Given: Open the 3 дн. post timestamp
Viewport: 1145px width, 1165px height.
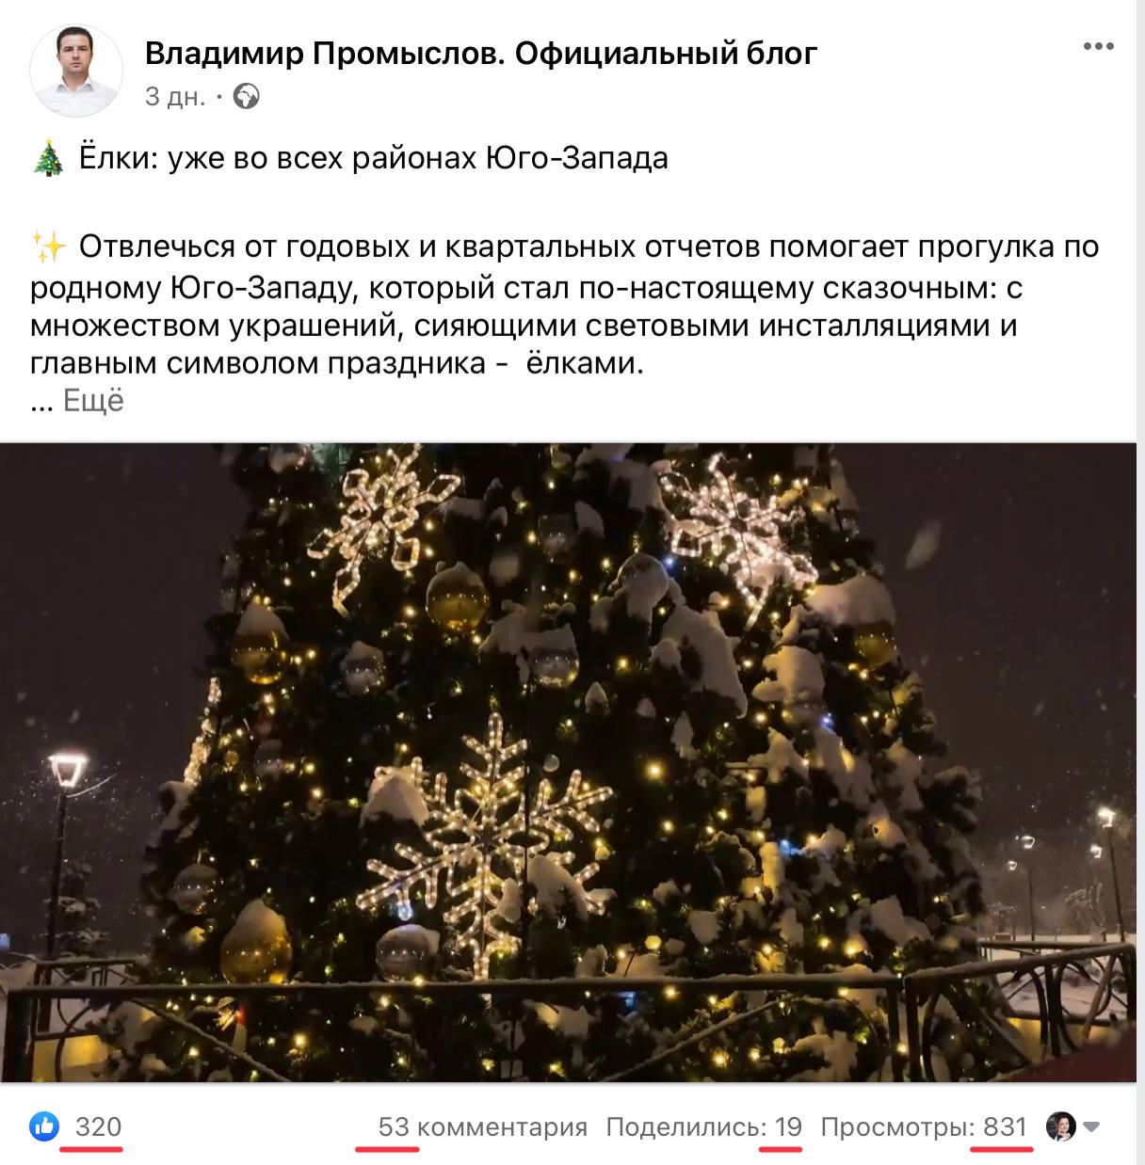Looking at the screenshot, I should pyautogui.click(x=175, y=97).
